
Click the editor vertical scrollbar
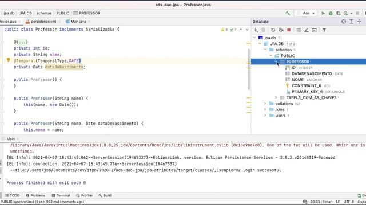[x=249, y=69]
